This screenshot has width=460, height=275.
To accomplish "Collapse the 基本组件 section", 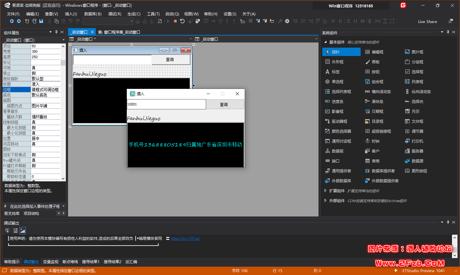I will tap(326, 42).
